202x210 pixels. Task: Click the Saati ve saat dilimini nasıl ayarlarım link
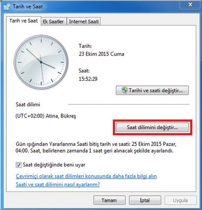(58, 184)
